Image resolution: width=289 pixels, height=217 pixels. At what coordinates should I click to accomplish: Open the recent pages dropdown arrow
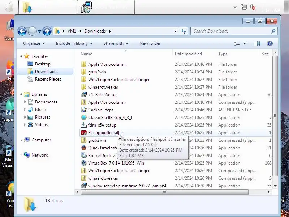pos(39,31)
